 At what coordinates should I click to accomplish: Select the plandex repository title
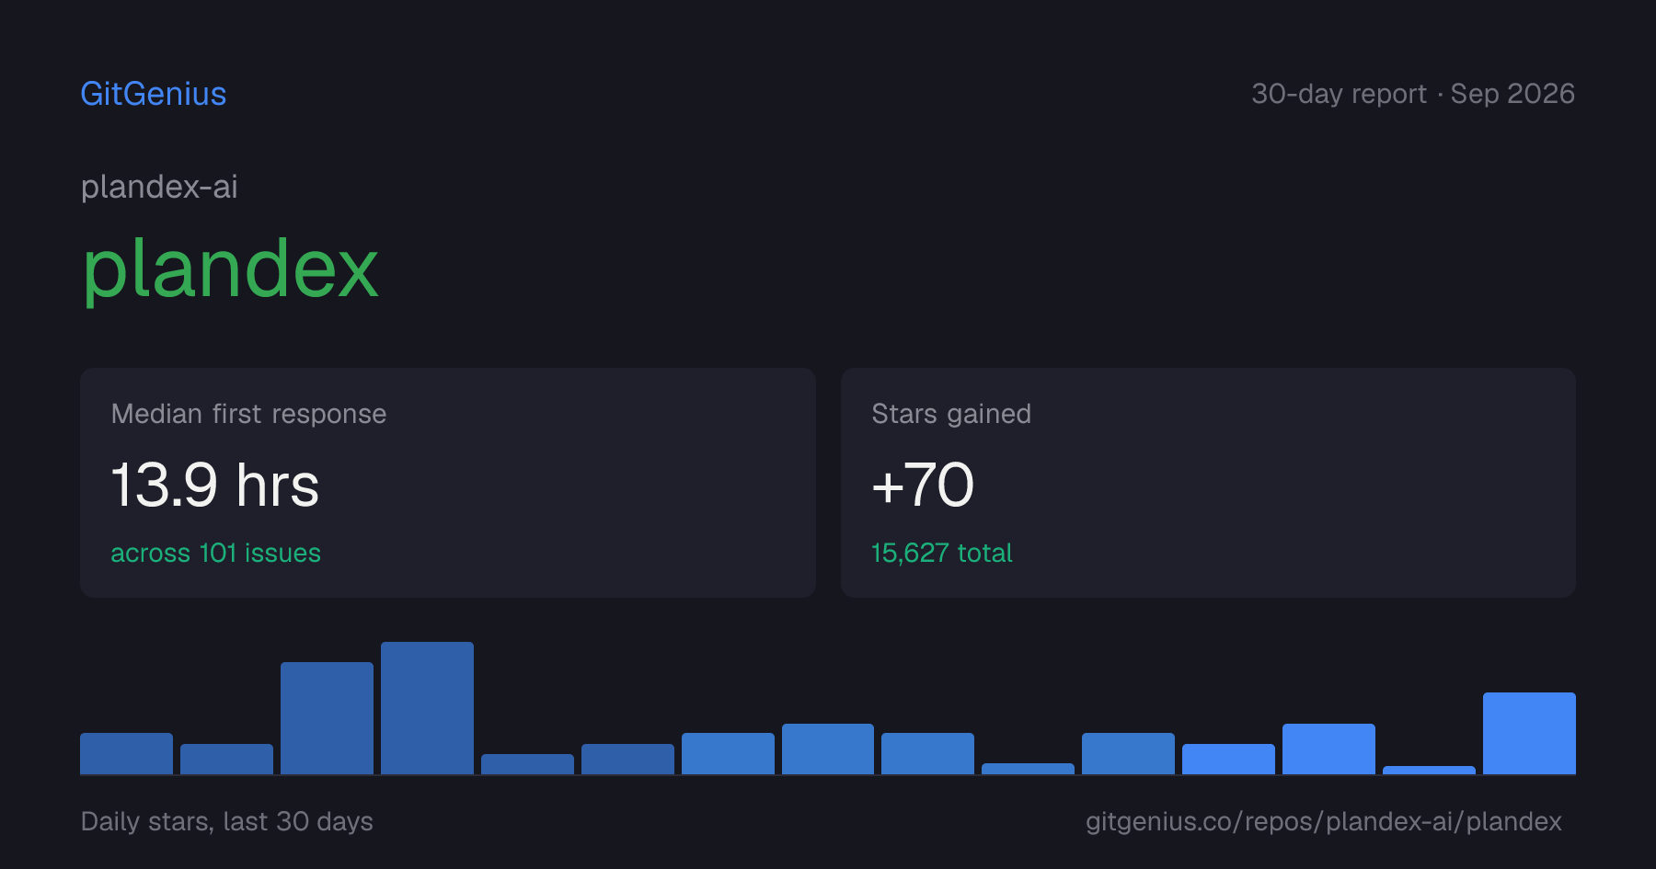pos(230,269)
